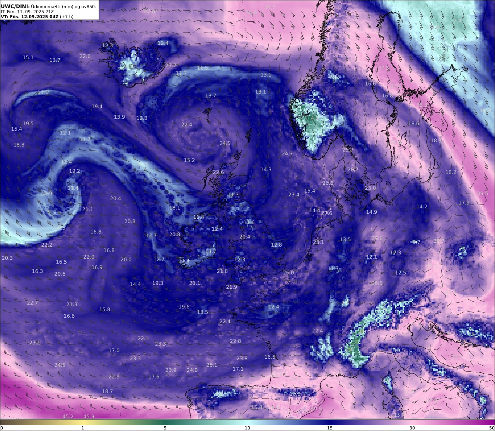Click the map value 26.0
This screenshot has width=495, height=431.
pos(288,273)
